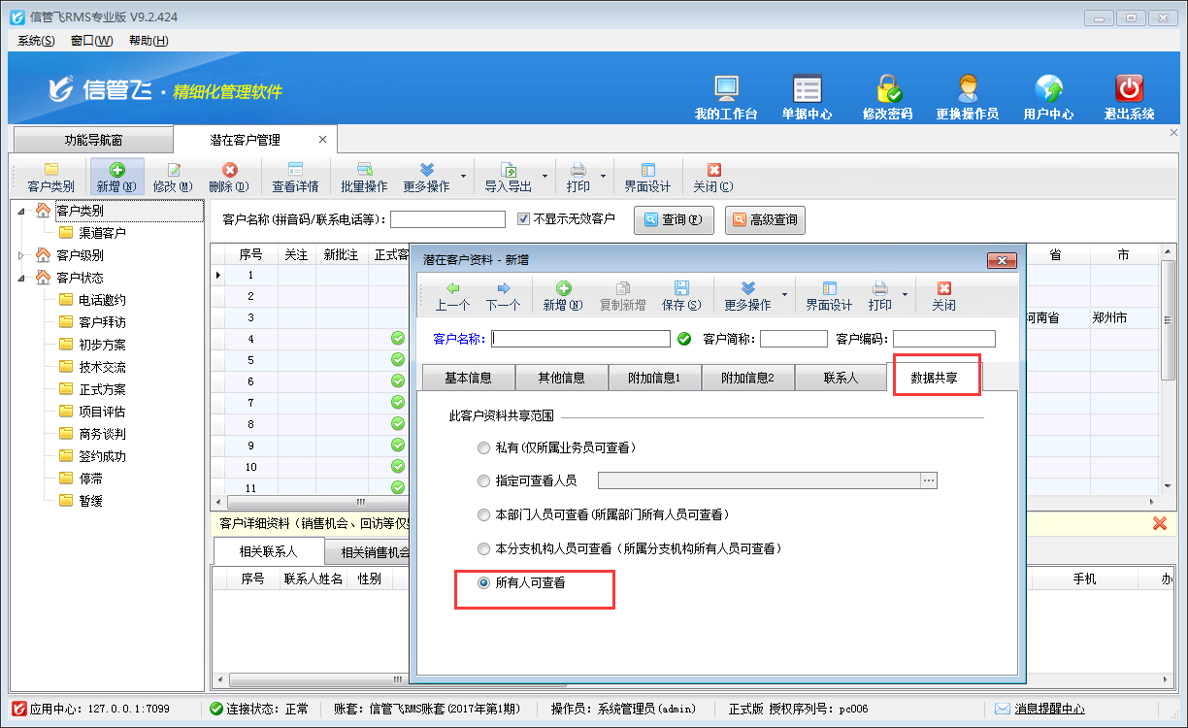The width and height of the screenshot is (1188, 728).
Task: Open 更多操作 dropdown in dialog toolbar
Action: [x=784, y=294]
